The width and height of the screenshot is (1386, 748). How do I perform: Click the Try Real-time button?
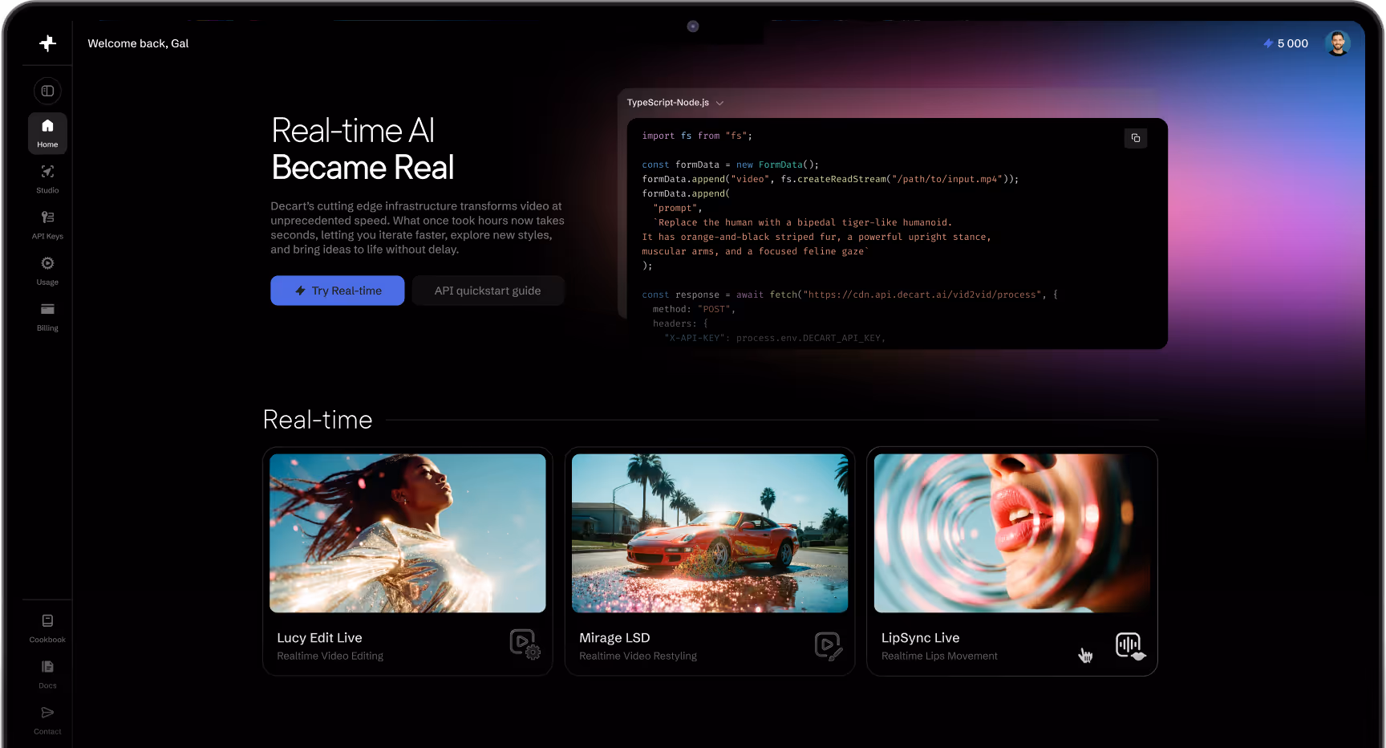pyautogui.click(x=337, y=291)
